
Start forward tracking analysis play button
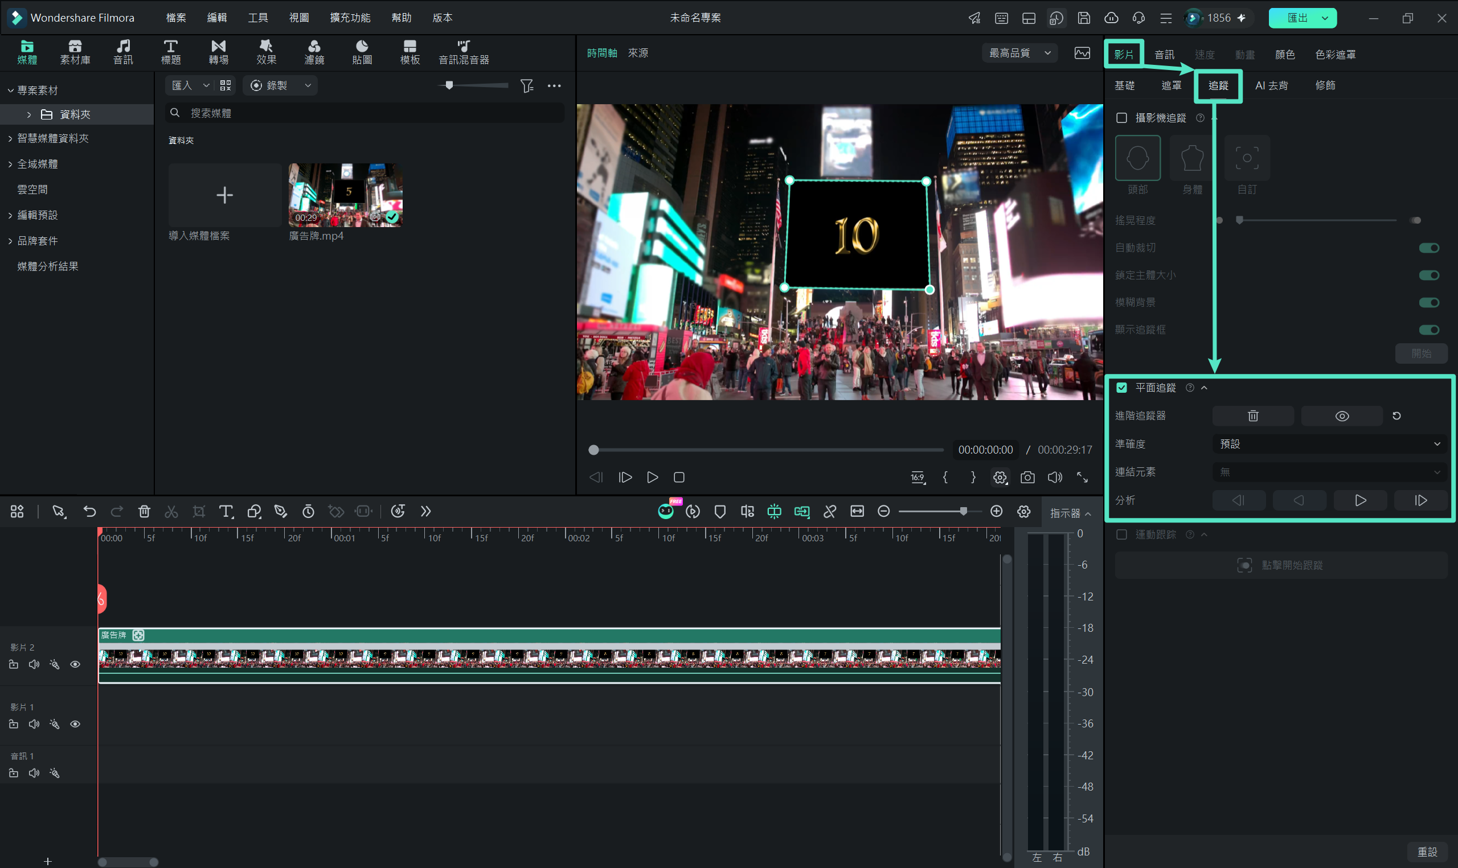coord(1359,501)
